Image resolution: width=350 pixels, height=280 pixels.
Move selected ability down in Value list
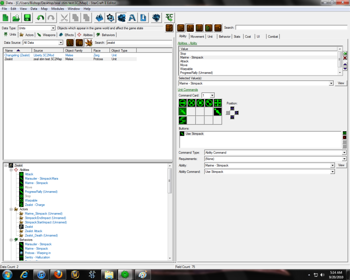pyautogui.click(x=345, y=69)
